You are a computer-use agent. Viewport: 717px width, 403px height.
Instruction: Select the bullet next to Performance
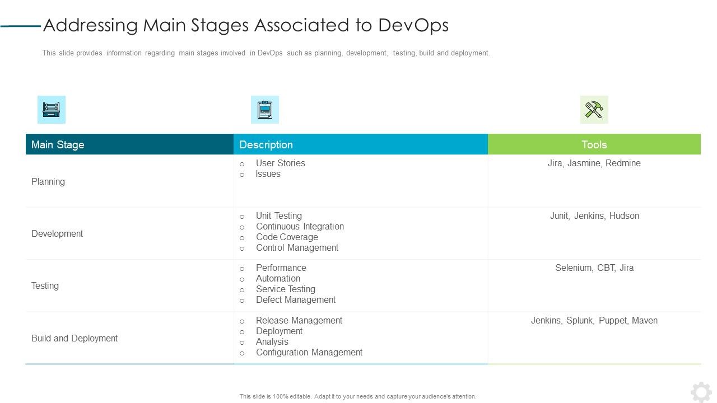pyautogui.click(x=243, y=268)
